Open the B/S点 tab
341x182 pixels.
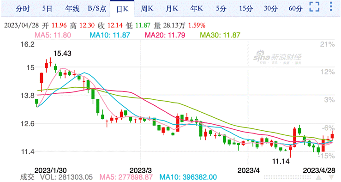97,9
